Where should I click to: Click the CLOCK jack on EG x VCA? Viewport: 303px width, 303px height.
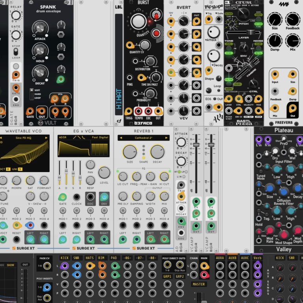point(77,197)
